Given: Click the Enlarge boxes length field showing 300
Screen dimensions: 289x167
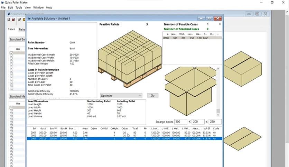Looking at the screenshot, I should (180, 121).
